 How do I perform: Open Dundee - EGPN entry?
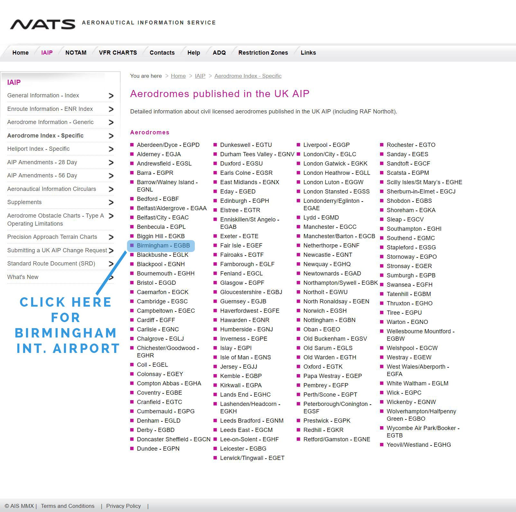coord(158,449)
